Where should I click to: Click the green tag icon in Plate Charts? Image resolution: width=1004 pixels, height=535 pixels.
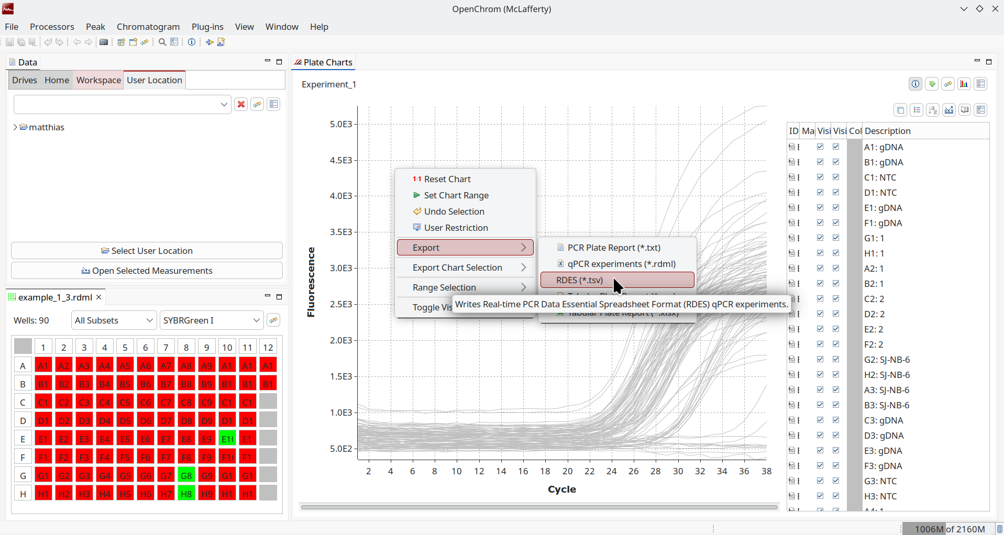(932, 84)
